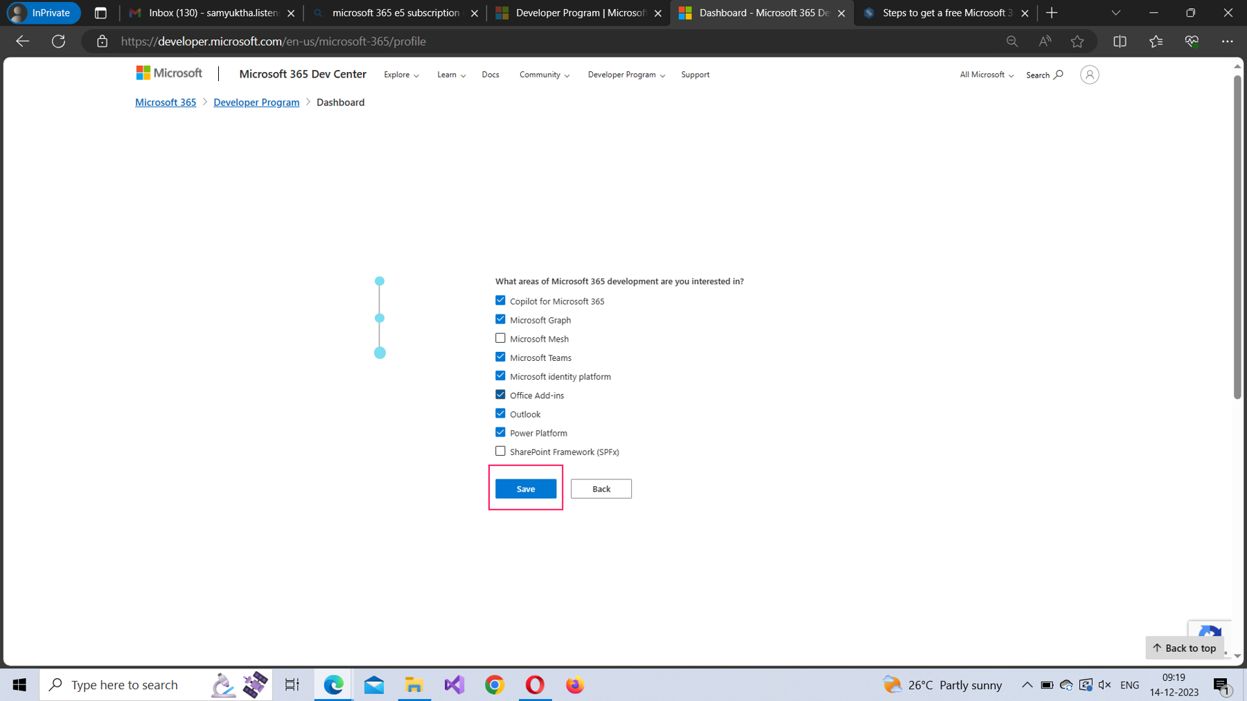1247x701 pixels.
Task: Go back to the previous page in the browser
Action: 22,42
